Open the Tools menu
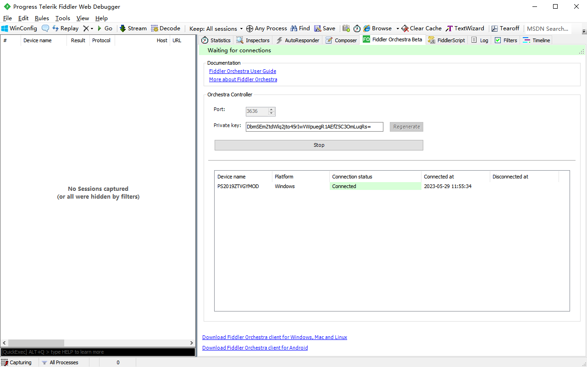This screenshot has height=367, width=587. (x=63, y=18)
